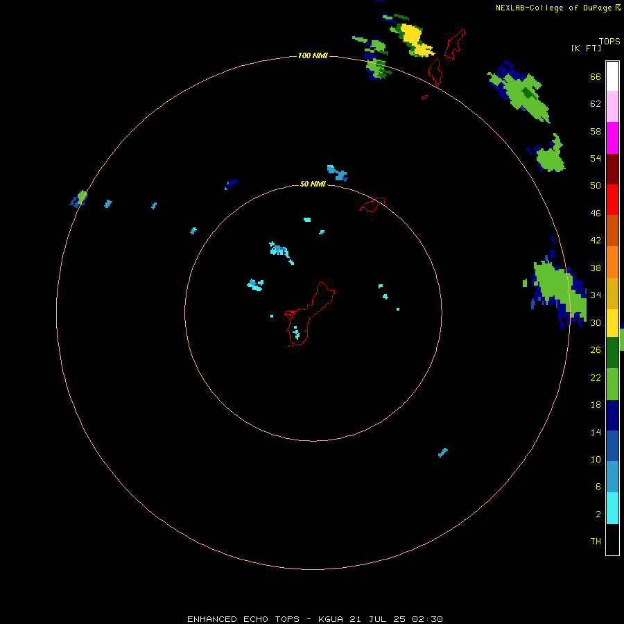
Task: Click the legend value 66
Action: point(596,77)
